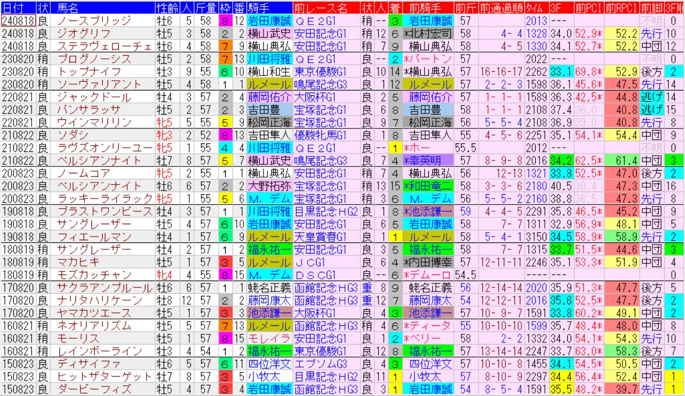Viewport: 685px width, 396px height.
Task: Select horse name ブラストワンピース
Action: pyautogui.click(x=105, y=211)
